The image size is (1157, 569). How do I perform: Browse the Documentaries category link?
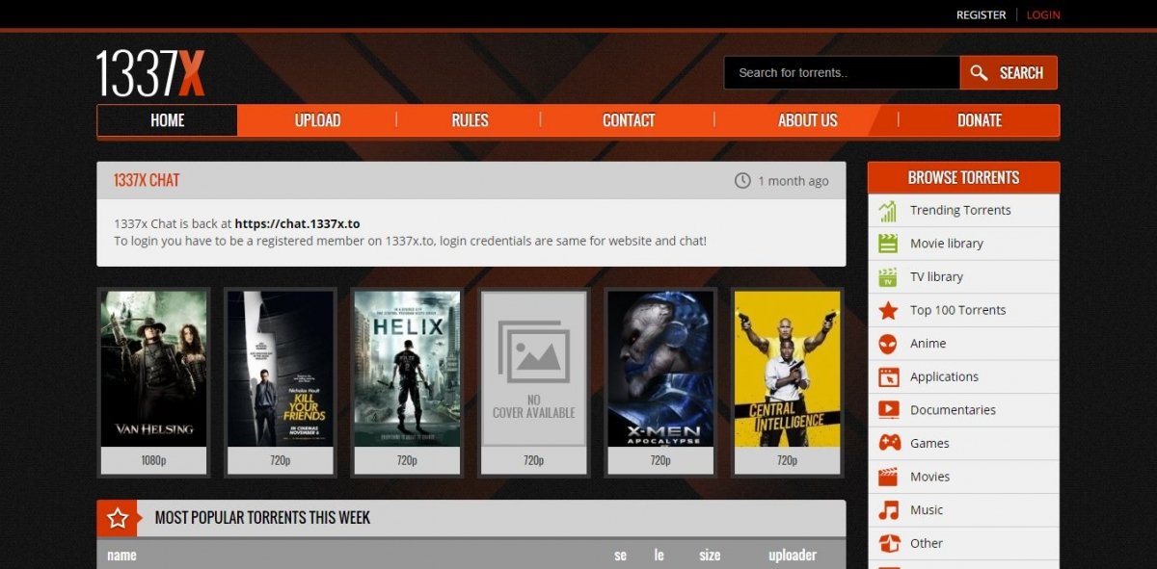[x=953, y=410]
